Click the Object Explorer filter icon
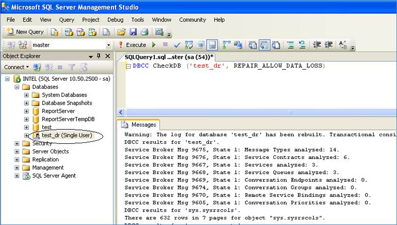Image resolution: width=397 pixels, height=225 pixels. click(x=72, y=67)
